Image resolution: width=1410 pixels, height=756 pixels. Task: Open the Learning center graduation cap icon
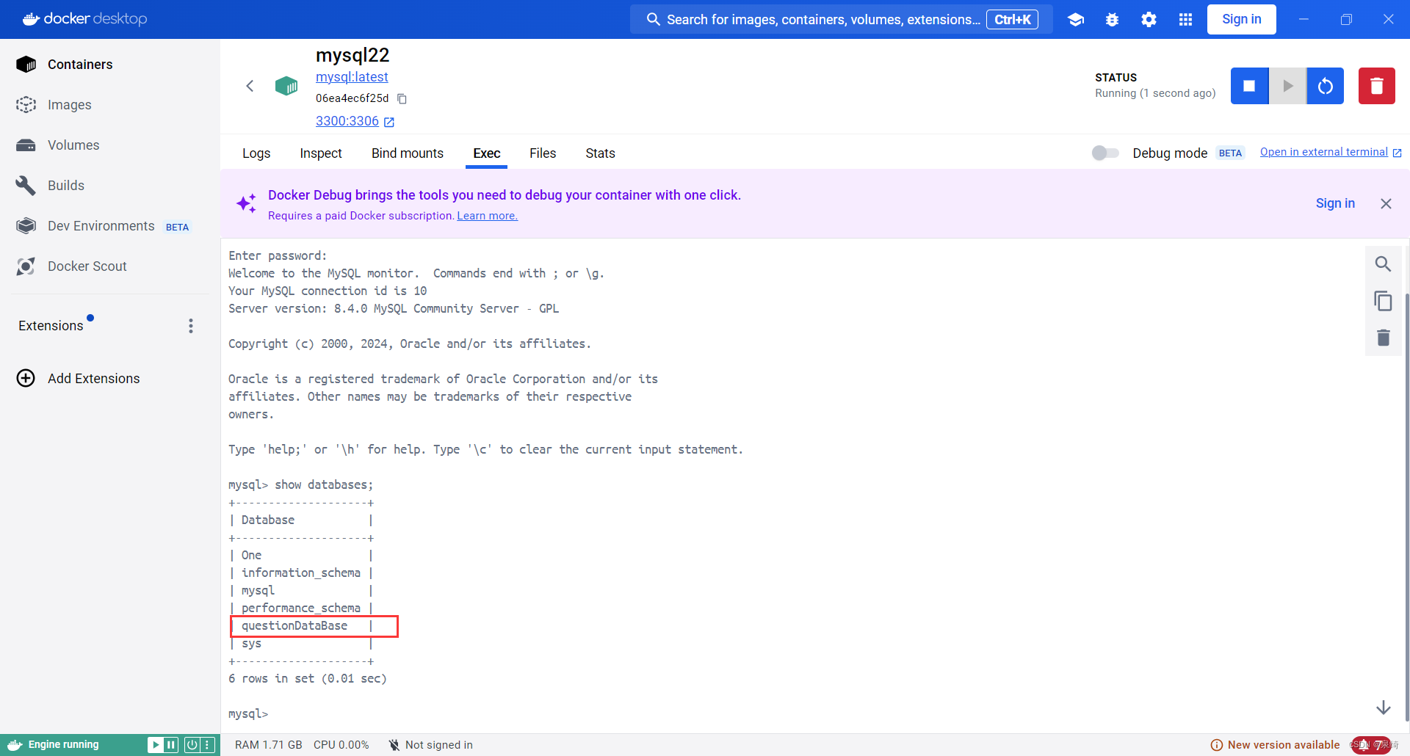(x=1076, y=20)
